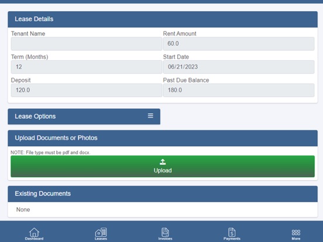Viewport: 323px width, 242px height.
Task: Click the Existing Documents header
Action: click(x=163, y=194)
